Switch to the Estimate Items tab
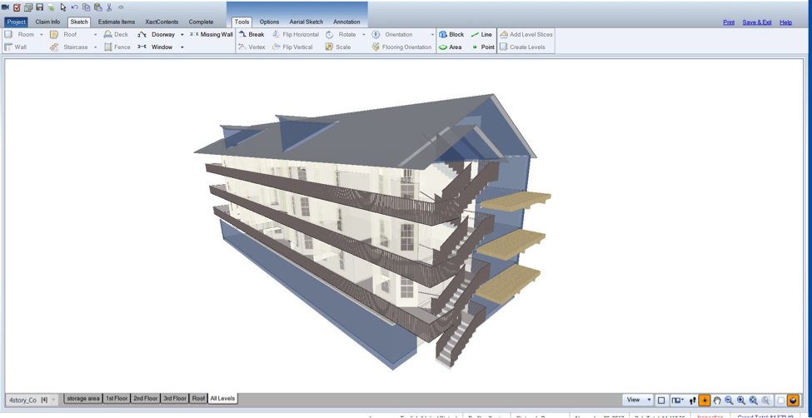812x418 pixels. click(x=116, y=22)
